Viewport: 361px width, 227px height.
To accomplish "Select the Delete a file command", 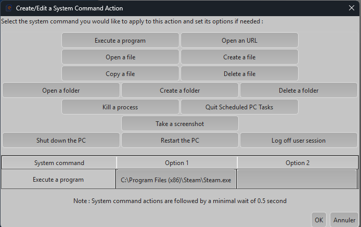I will pos(239,74).
